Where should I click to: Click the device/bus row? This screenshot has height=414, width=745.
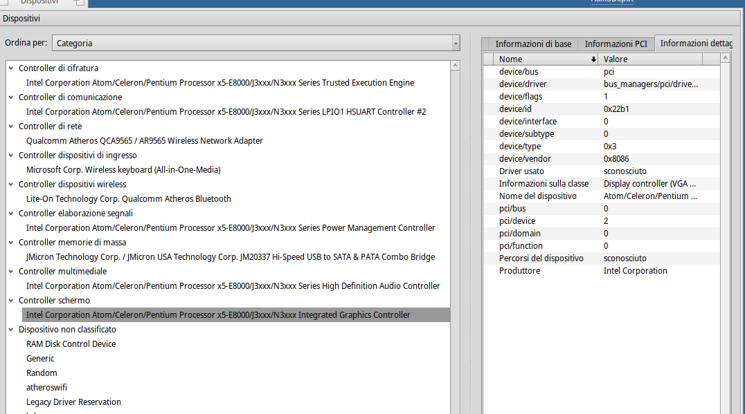point(602,72)
